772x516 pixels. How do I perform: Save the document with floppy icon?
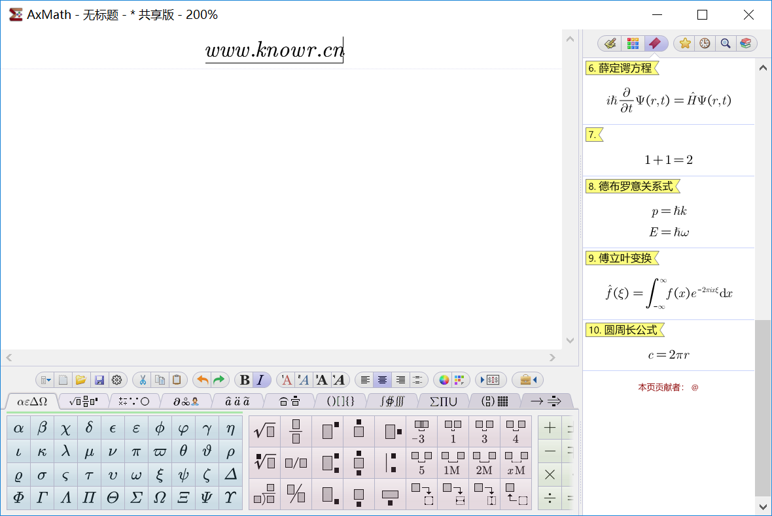click(x=99, y=380)
